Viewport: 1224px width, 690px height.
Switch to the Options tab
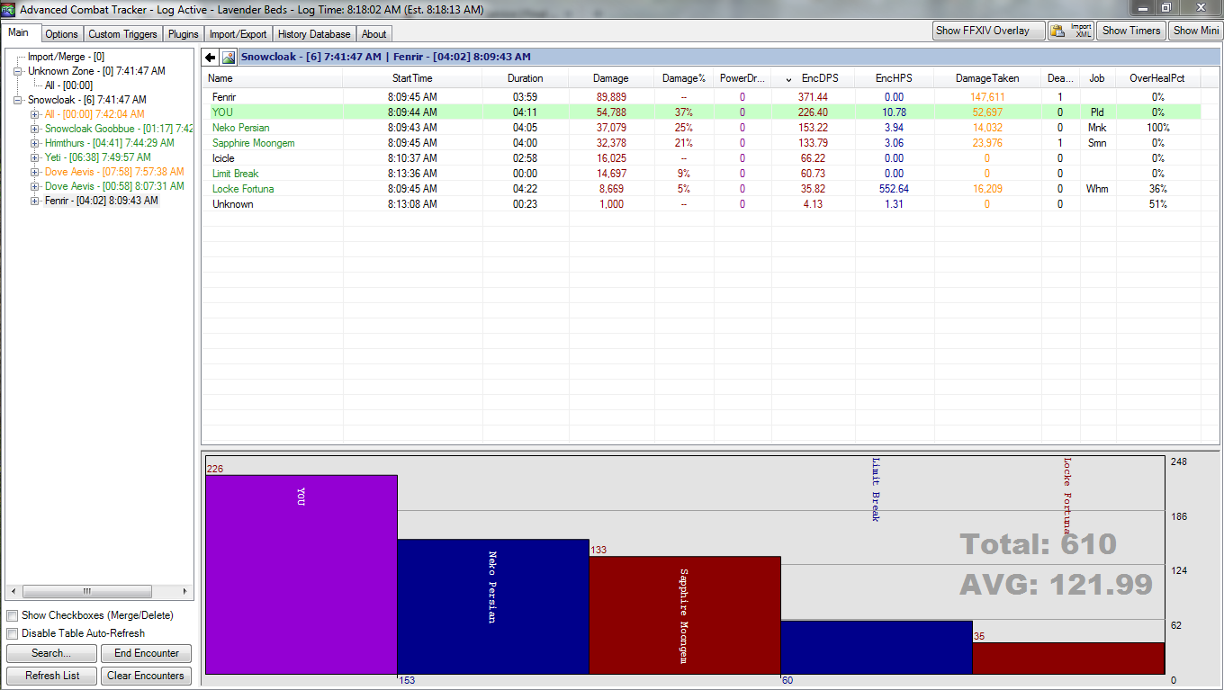(62, 34)
